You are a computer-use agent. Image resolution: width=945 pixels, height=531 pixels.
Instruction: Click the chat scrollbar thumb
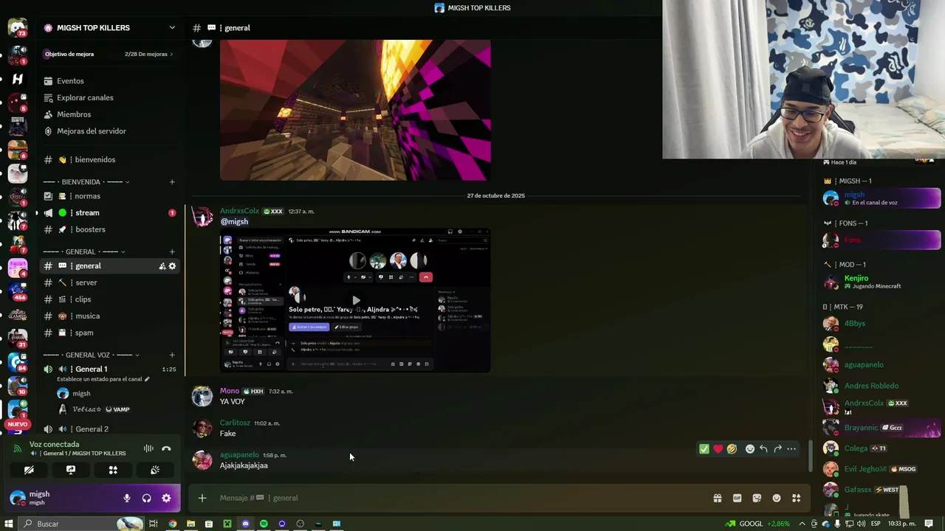pyautogui.click(x=810, y=457)
